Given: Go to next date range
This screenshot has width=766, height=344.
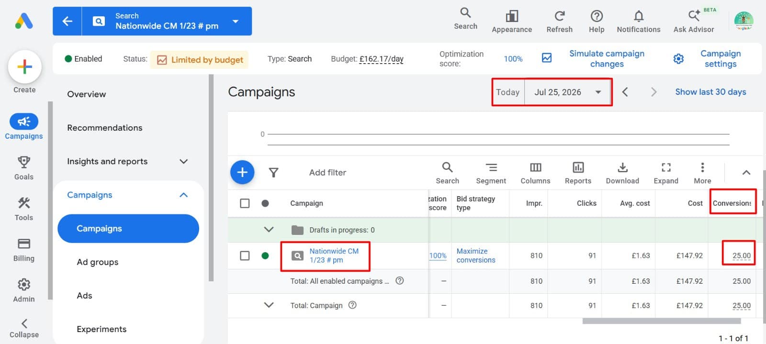Looking at the screenshot, I should click(653, 92).
